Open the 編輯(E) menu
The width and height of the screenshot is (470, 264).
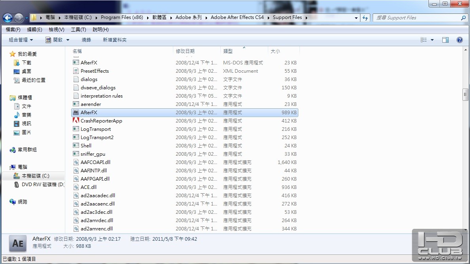[x=35, y=29]
